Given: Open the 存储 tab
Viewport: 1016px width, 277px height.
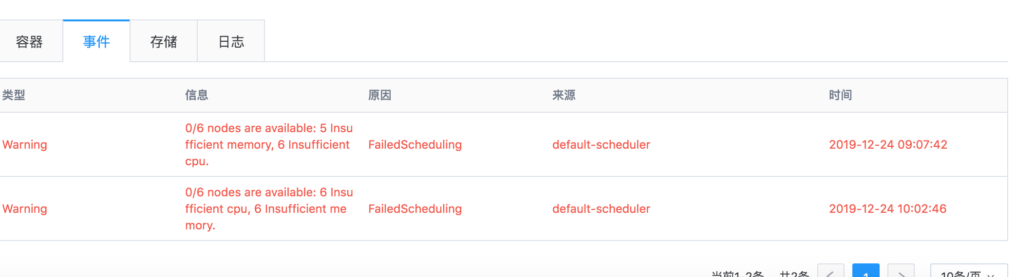Looking at the screenshot, I should pos(164,42).
